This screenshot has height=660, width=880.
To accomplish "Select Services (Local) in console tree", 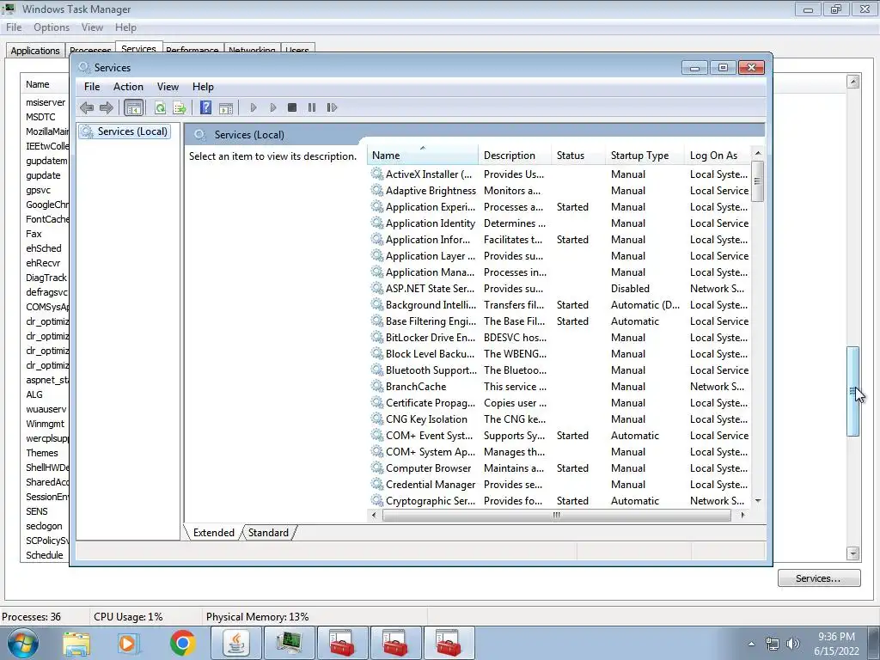I will coord(125,131).
